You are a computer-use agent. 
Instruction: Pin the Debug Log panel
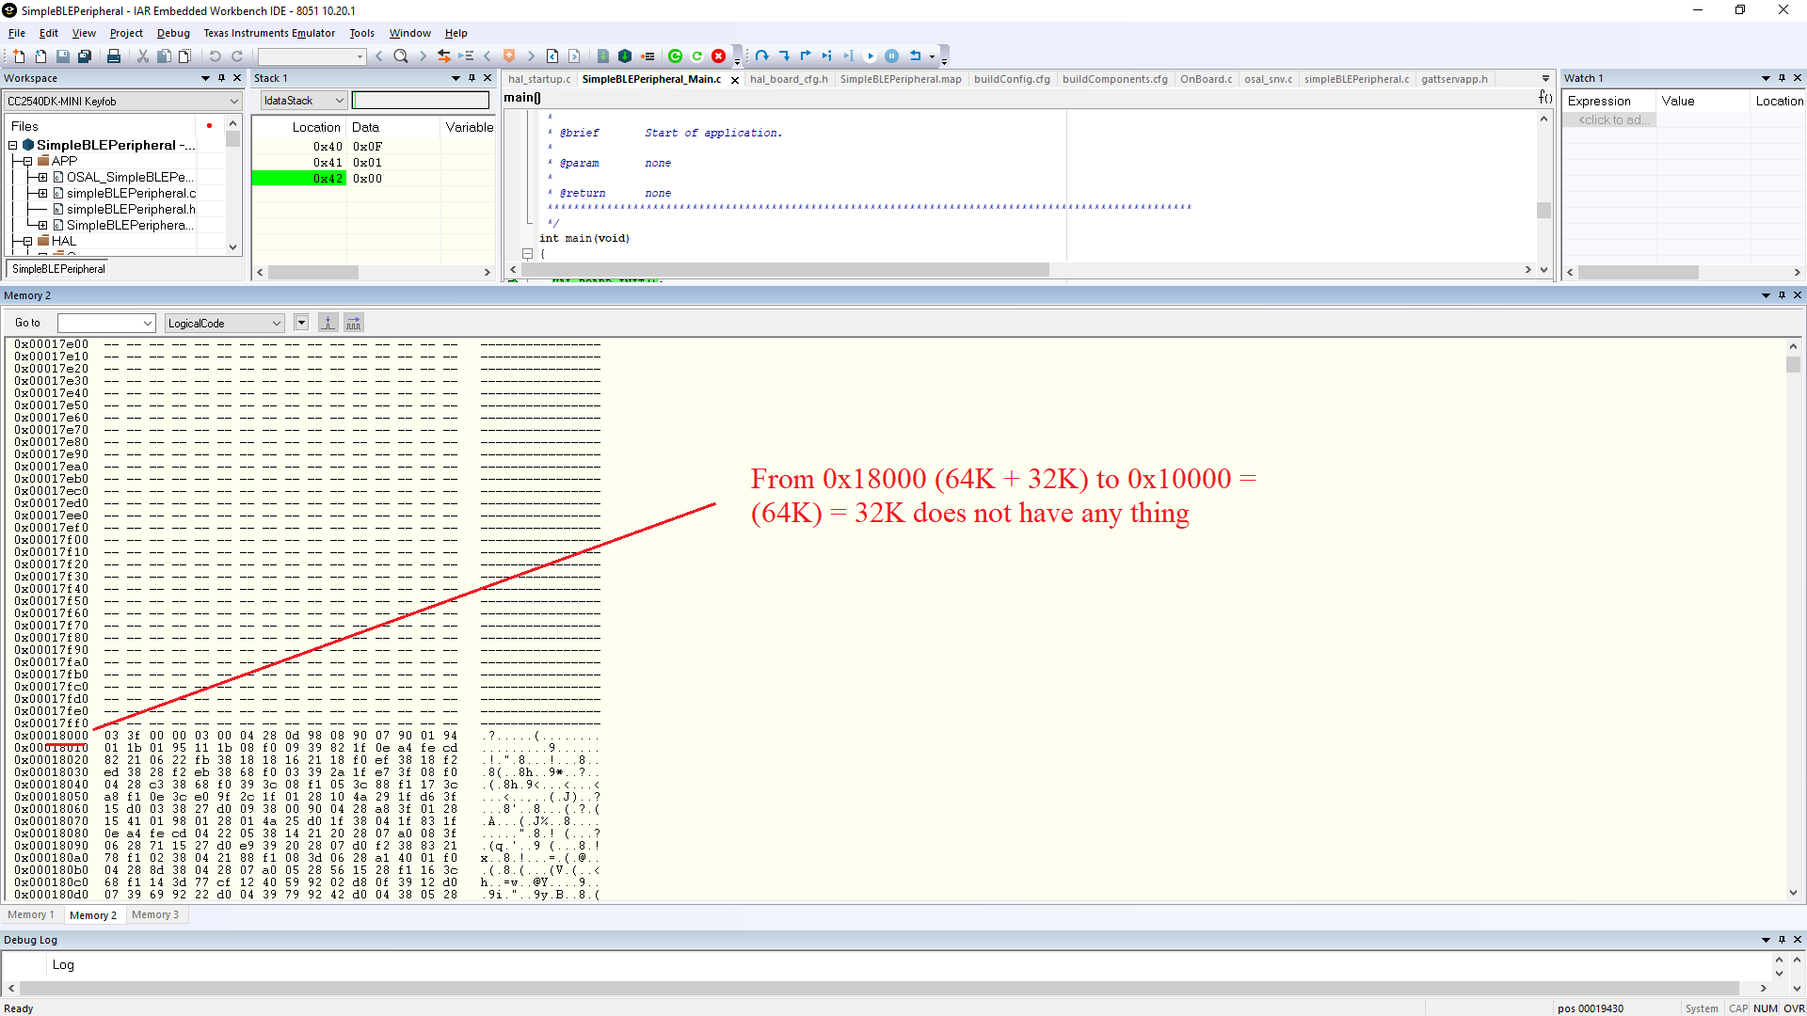click(1782, 940)
